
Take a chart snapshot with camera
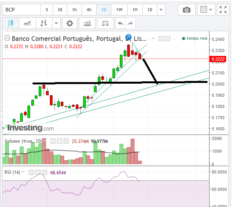[187, 10]
